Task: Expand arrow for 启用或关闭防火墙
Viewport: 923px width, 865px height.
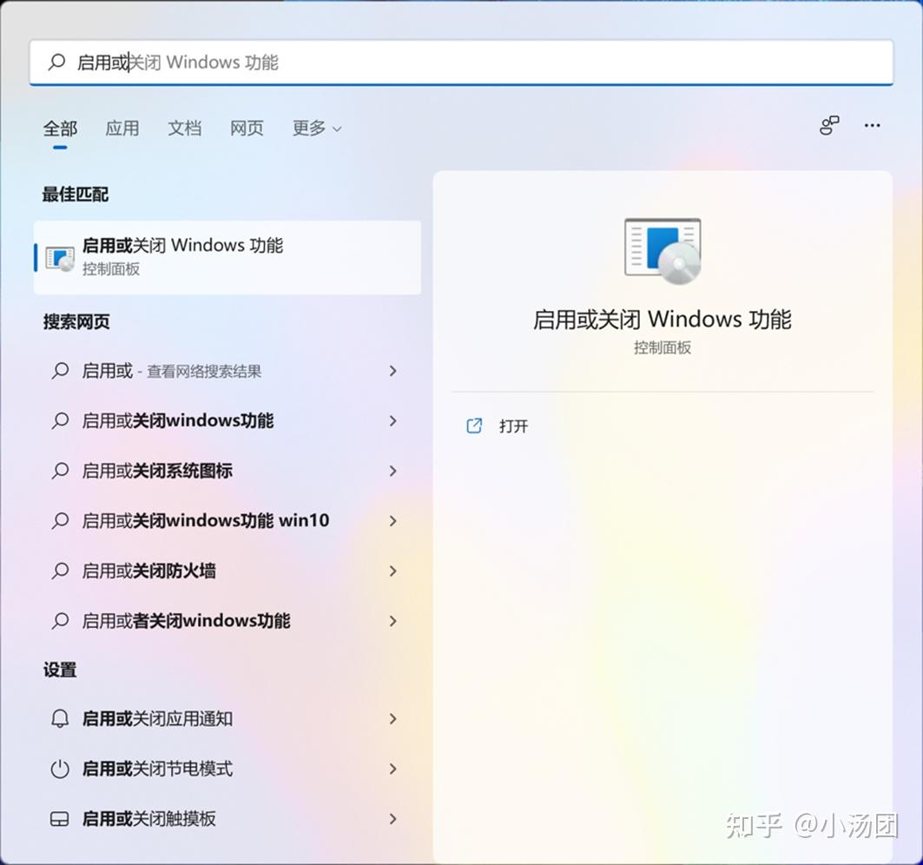Action: pyautogui.click(x=393, y=571)
